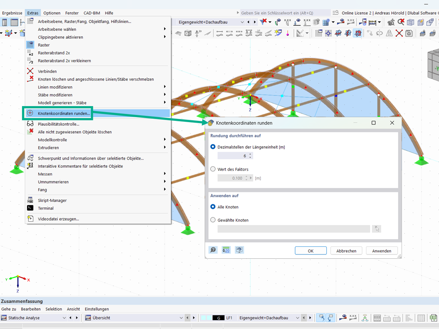Image resolution: width=439 pixels, height=329 pixels.
Task: Click the black G load case color swatch
Action: pyautogui.click(x=218, y=318)
